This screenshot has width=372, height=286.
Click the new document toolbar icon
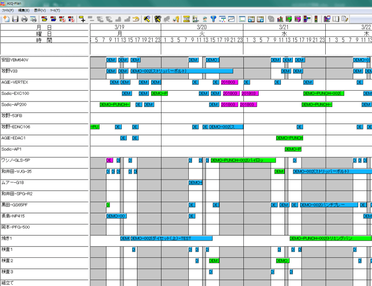coord(6,19)
